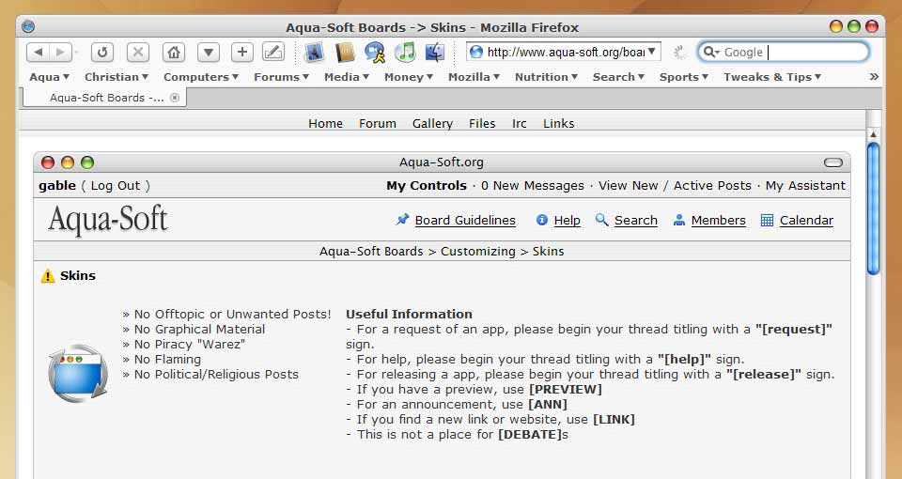Screen dimensions: 902x479
Task: Reload the page with the refresh icon
Action: (102, 53)
